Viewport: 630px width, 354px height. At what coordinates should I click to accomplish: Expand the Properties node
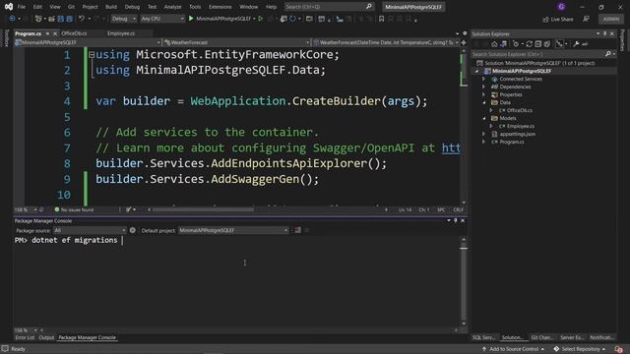pyautogui.click(x=483, y=94)
